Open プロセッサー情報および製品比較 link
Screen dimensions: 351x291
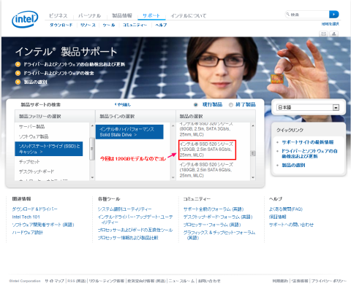tap(128, 238)
